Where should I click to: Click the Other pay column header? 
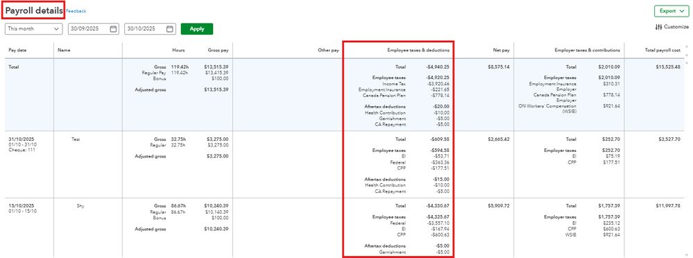coord(328,50)
